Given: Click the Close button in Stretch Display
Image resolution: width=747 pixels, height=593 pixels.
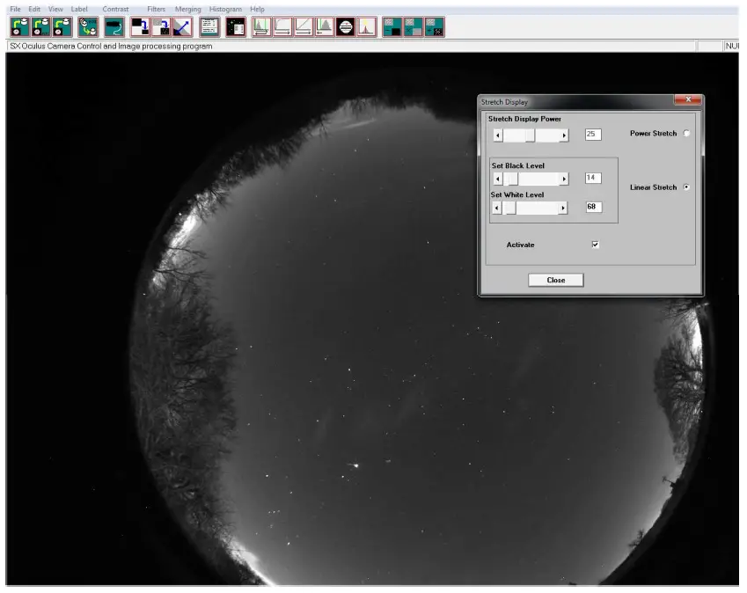Looking at the screenshot, I should (557, 279).
